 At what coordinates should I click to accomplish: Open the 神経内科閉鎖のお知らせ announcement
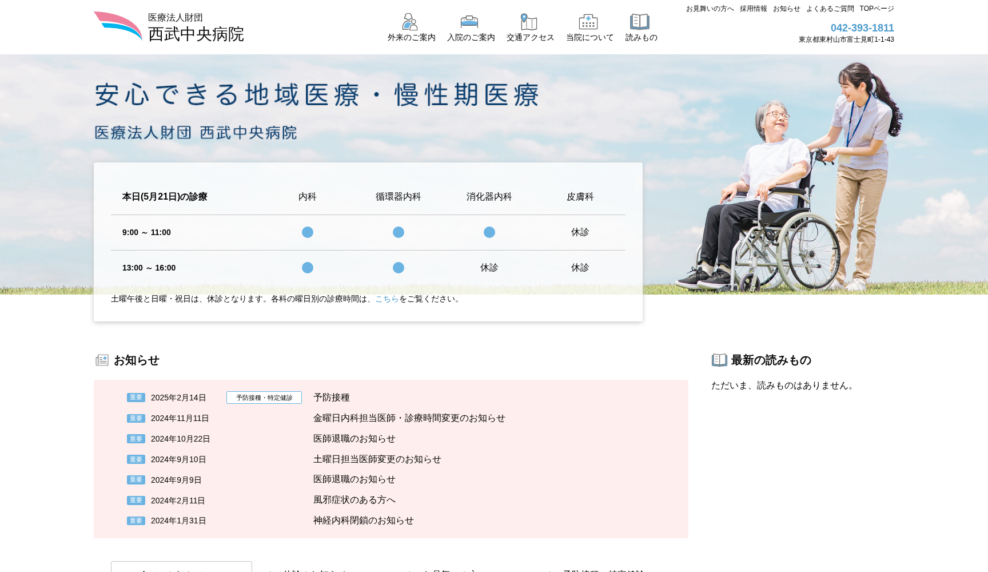click(364, 521)
